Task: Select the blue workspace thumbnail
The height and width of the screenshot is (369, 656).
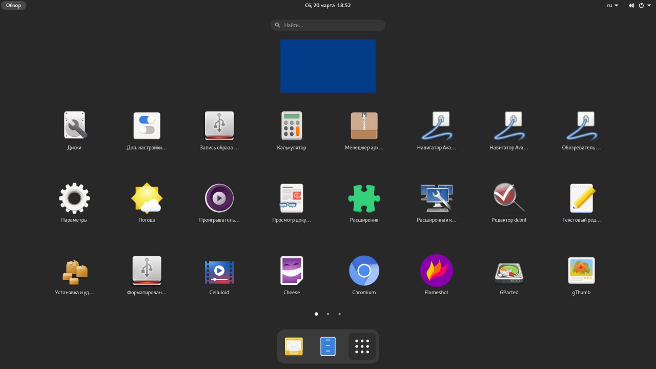Action: coord(328,66)
